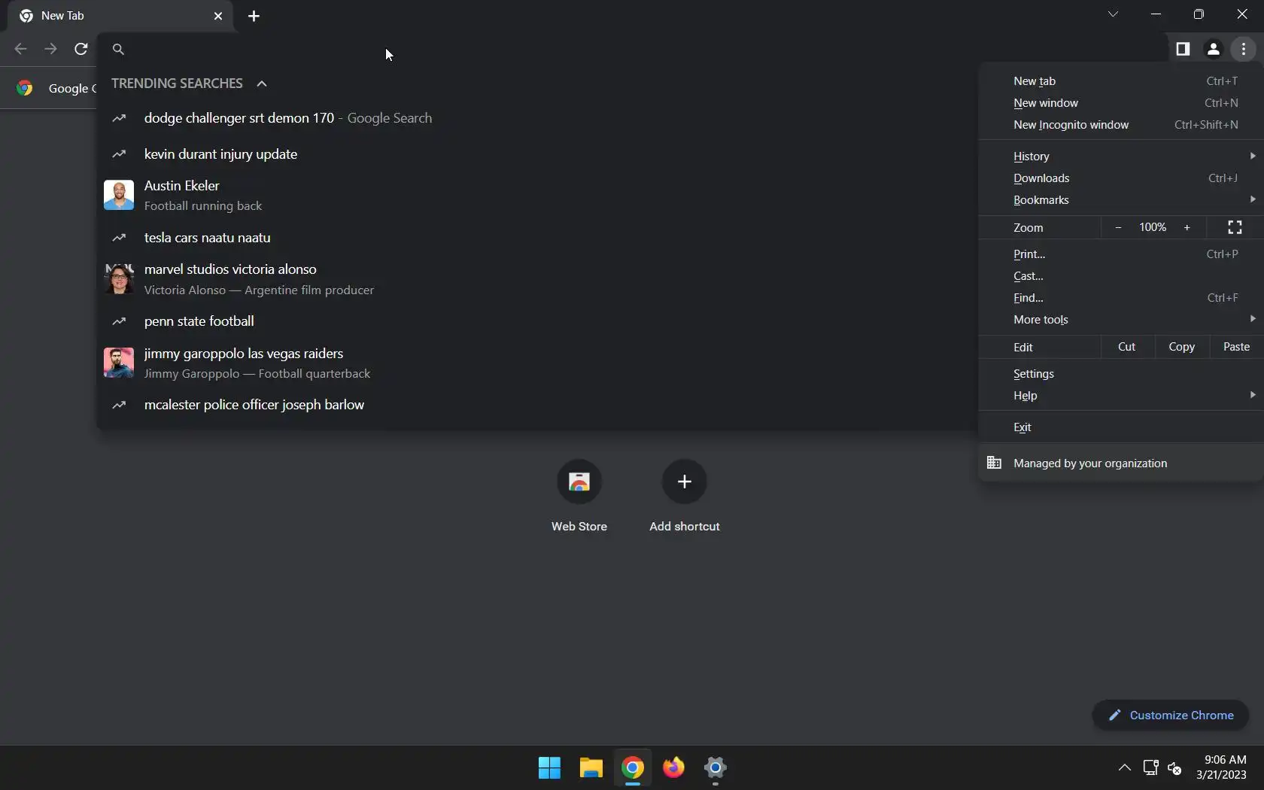Select dodge challenger srt demon 170 suggestion
The height and width of the screenshot is (790, 1264).
pos(537,118)
